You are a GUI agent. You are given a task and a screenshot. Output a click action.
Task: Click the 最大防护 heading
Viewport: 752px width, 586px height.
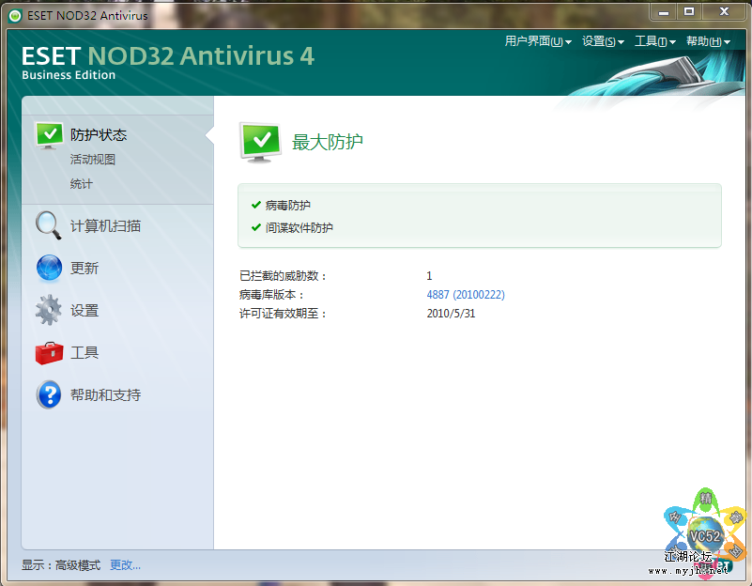(x=328, y=142)
